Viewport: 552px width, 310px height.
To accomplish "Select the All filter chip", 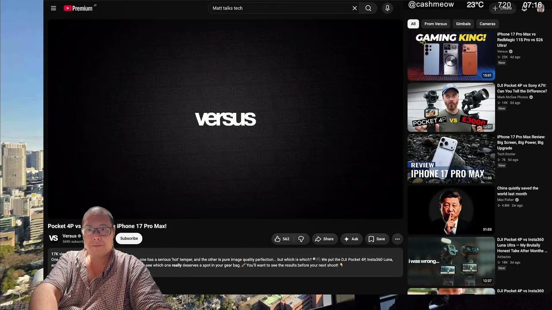I will pyautogui.click(x=413, y=24).
